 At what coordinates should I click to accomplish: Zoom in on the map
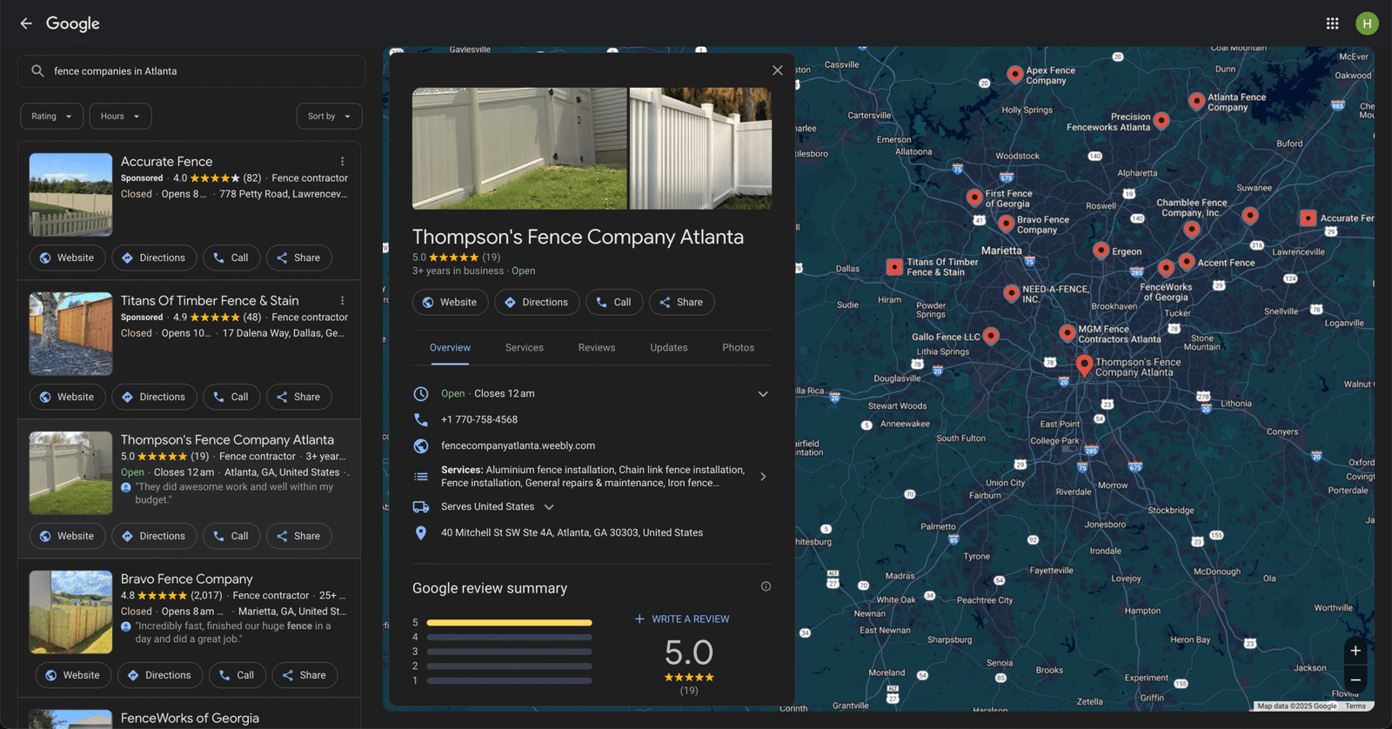pos(1355,651)
